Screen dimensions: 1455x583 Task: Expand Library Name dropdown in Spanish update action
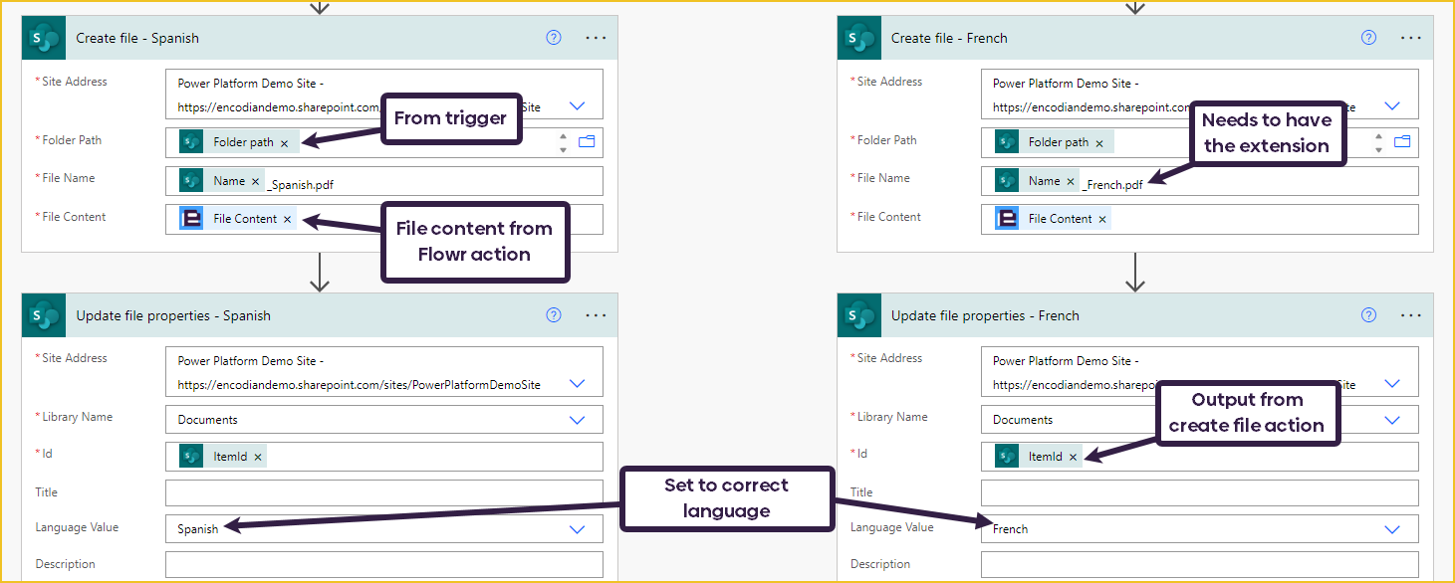pyautogui.click(x=577, y=420)
